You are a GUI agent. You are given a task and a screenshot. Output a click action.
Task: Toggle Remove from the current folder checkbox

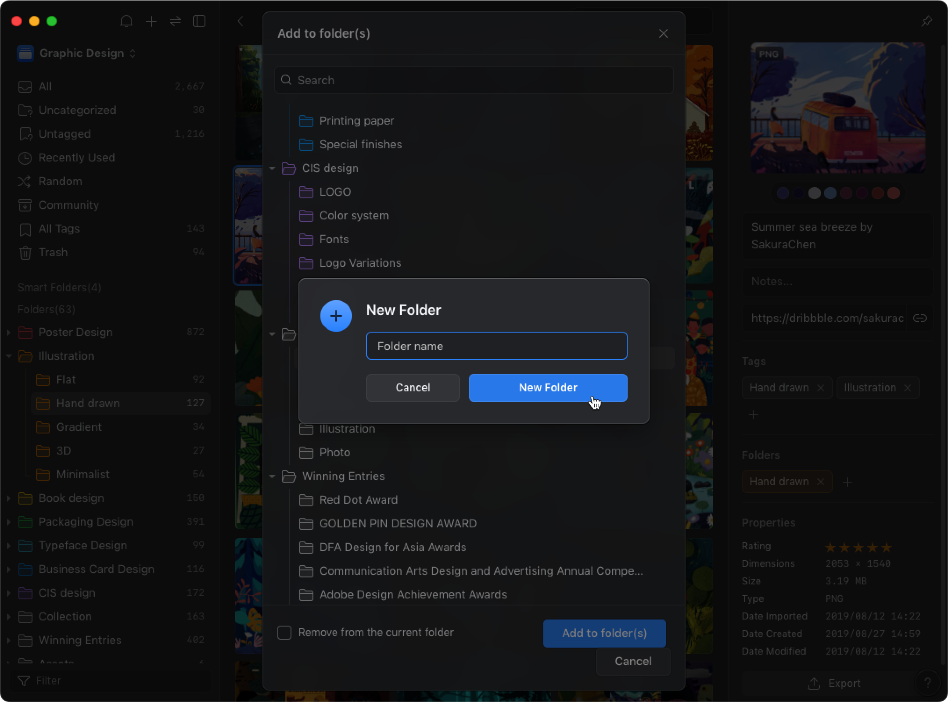point(284,632)
